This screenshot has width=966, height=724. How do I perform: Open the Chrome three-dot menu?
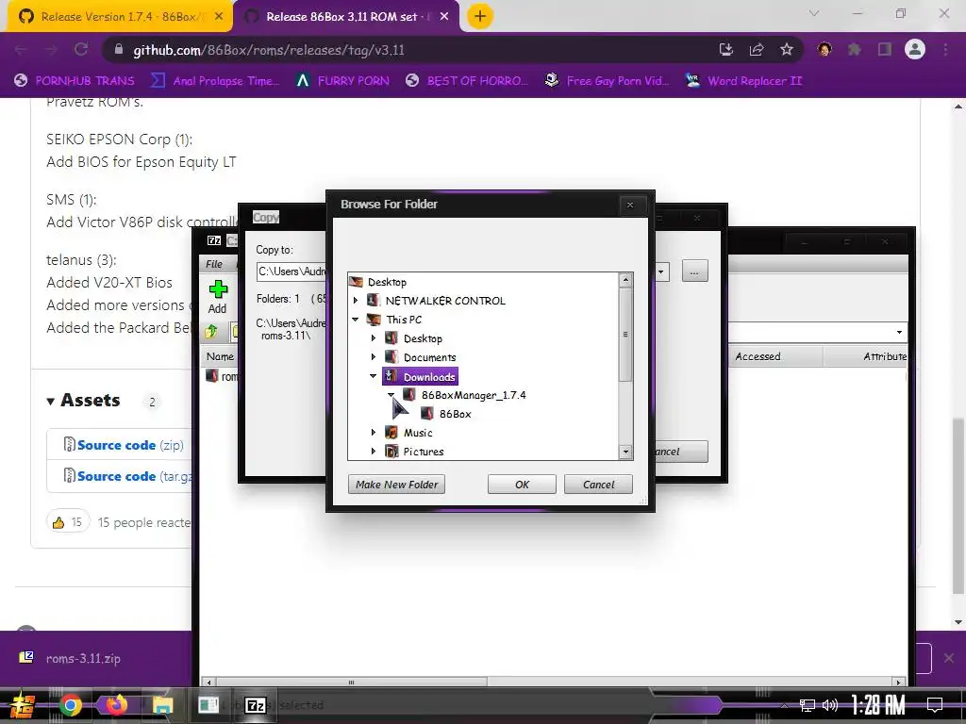tap(945, 50)
